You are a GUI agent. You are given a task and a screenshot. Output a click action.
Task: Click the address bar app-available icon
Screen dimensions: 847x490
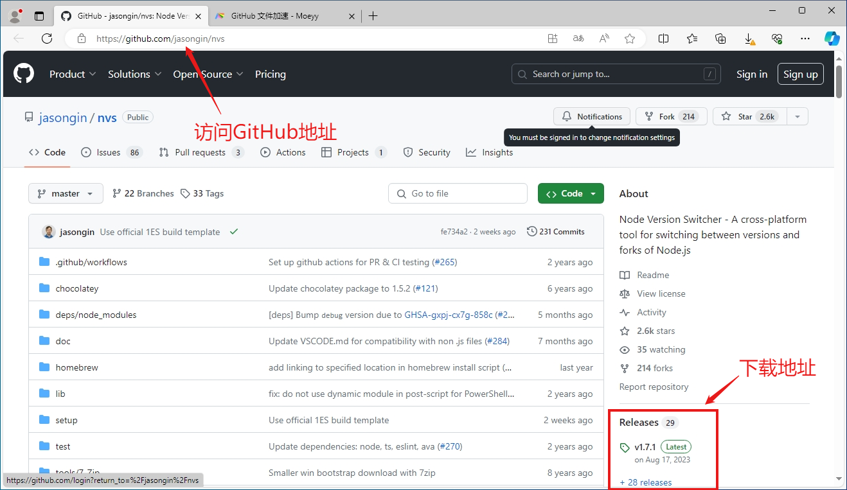553,39
